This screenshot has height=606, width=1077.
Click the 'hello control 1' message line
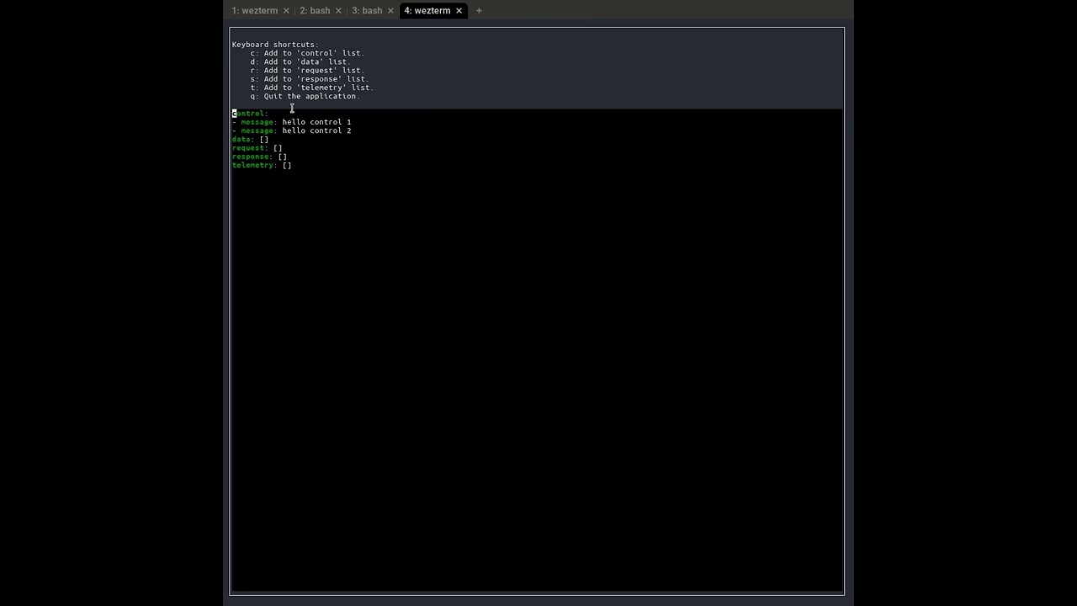pyautogui.click(x=292, y=122)
